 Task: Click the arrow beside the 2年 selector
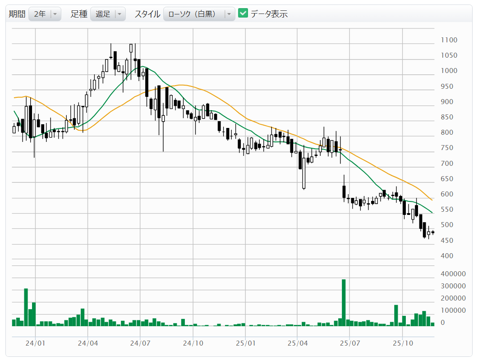tap(55, 14)
